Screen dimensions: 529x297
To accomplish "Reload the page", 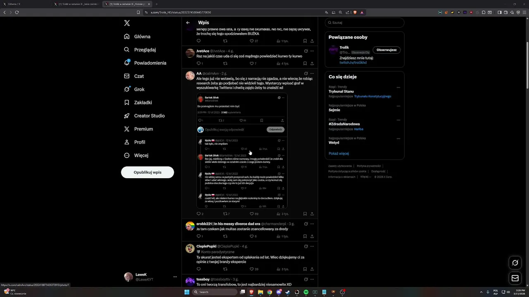I will pos(17,12).
